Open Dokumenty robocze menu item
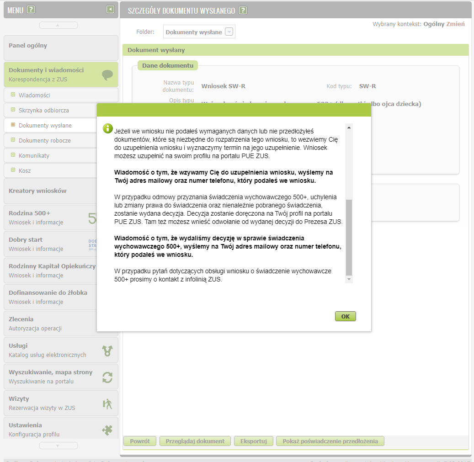 tap(44, 140)
